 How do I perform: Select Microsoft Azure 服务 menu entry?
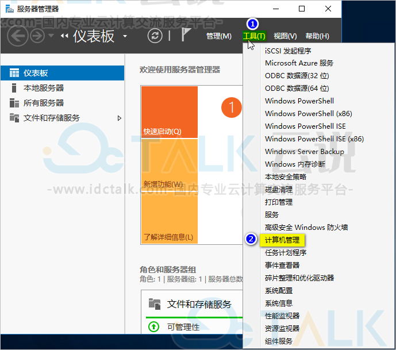(299, 63)
